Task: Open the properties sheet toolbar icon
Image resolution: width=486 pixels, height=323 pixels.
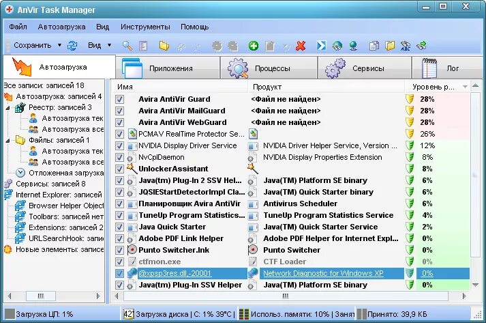Action: coord(143,46)
